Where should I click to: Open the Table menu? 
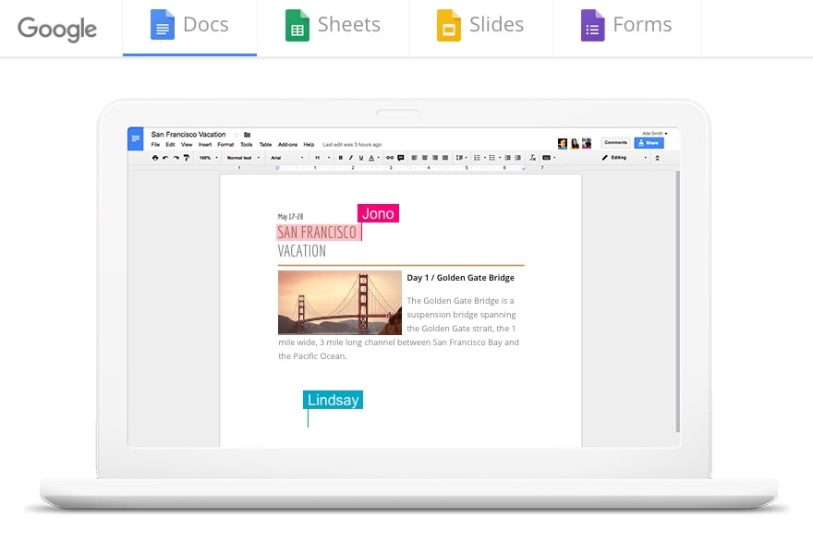(x=265, y=145)
